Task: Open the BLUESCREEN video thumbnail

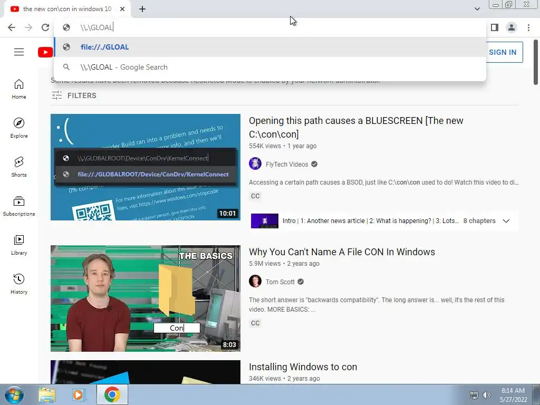Action: coord(146,167)
